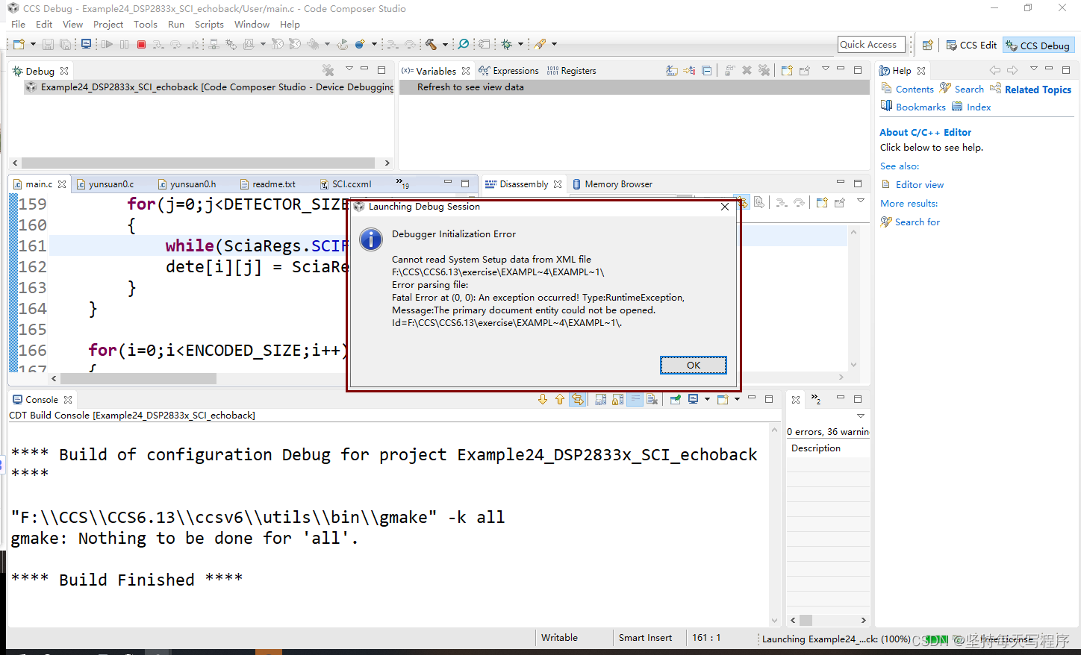Screen dimensions: 1081x655
Task: Select Example24 echoback debug session tree item
Action: point(209,87)
